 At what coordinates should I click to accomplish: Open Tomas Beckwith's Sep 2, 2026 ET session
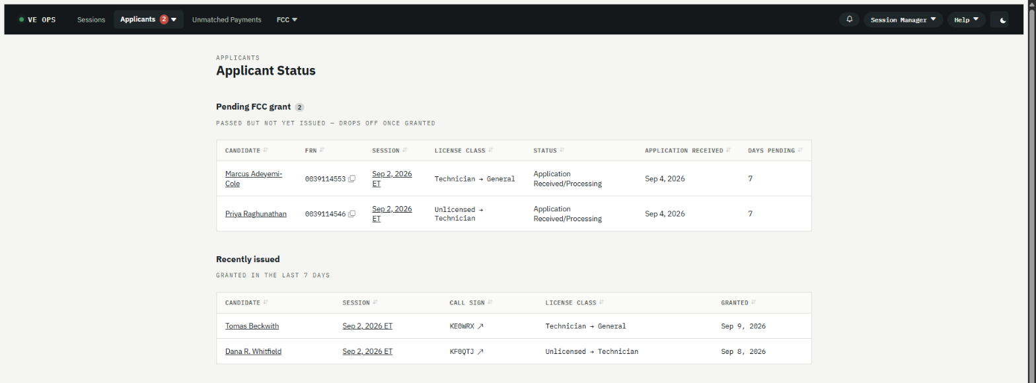click(367, 326)
